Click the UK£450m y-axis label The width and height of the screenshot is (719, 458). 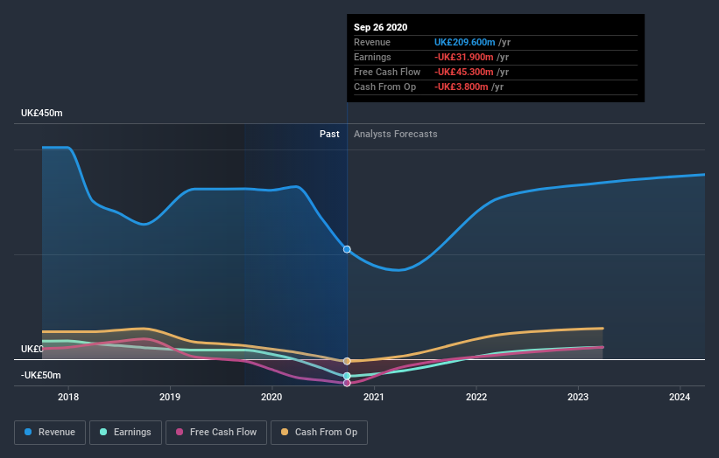point(42,113)
